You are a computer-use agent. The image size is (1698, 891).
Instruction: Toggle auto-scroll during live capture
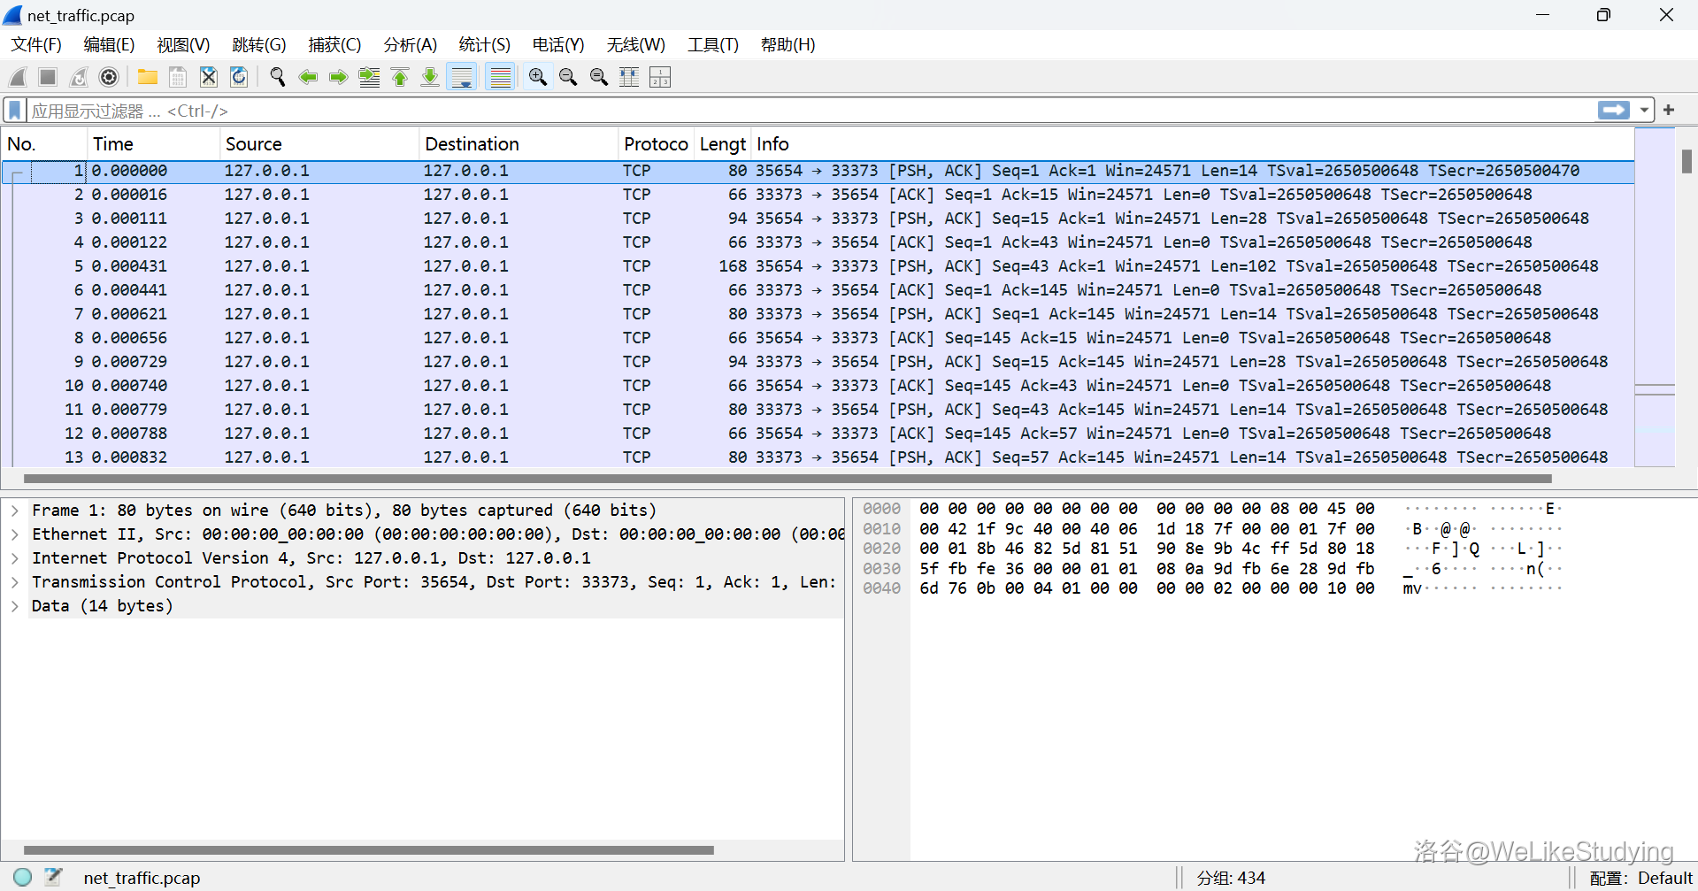pos(462,78)
